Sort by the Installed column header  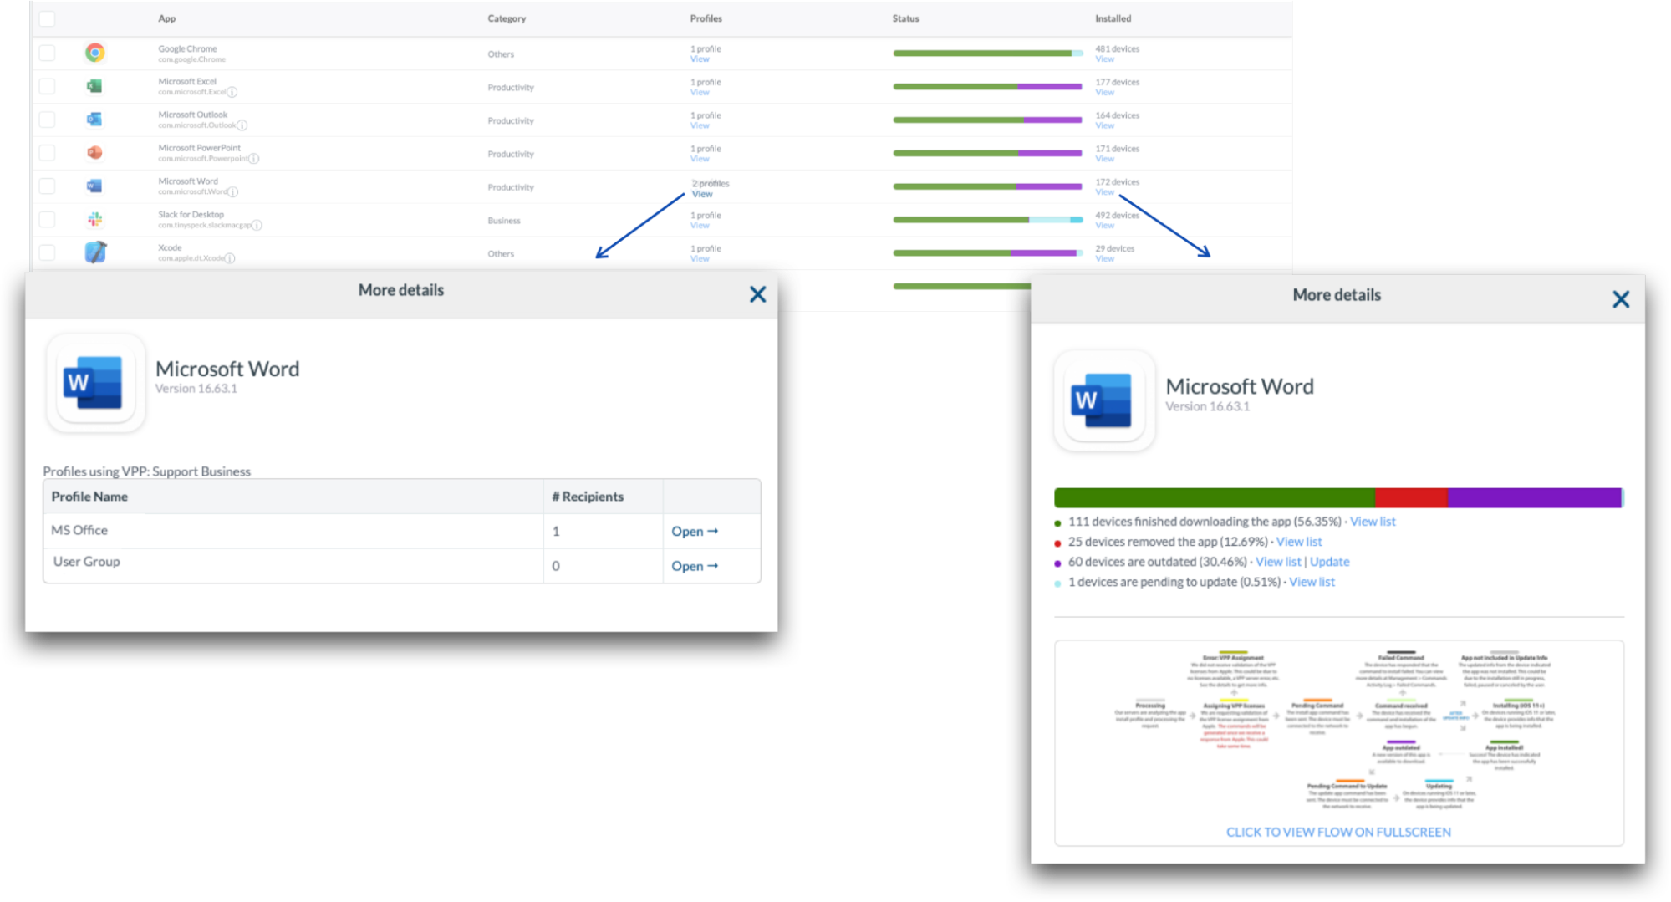pyautogui.click(x=1113, y=18)
